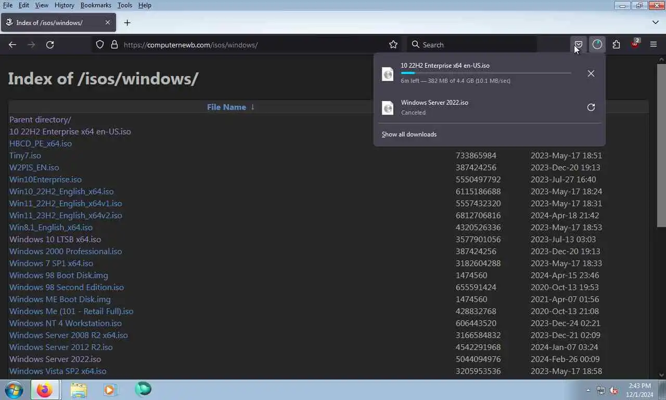This screenshot has width=666, height=400.
Task: Click the Win10Enterprise.iso link
Action: [x=45, y=179]
